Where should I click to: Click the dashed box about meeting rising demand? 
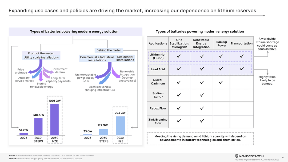(x=200, y=138)
